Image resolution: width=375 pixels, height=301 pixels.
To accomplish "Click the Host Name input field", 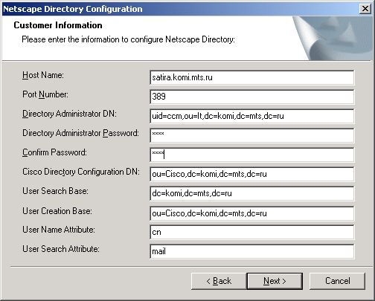I will [252, 77].
